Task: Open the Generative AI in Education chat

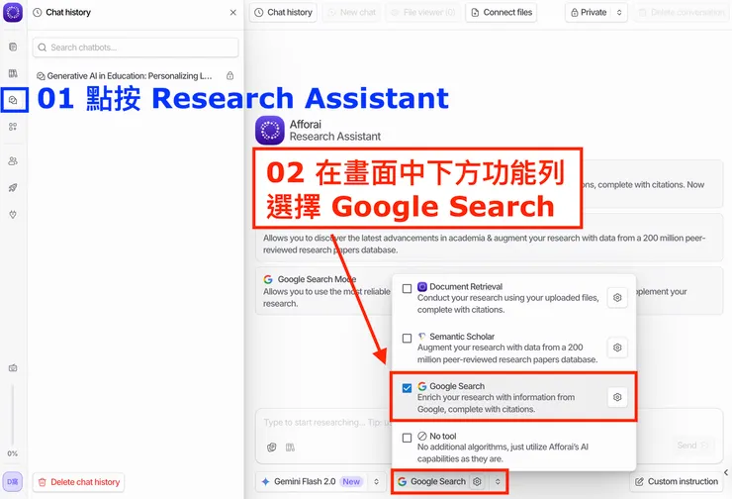Action: click(x=130, y=75)
